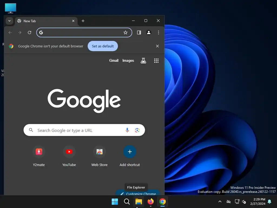Bookmark this tab with star icon
277x208 pixels.
pos(126,32)
